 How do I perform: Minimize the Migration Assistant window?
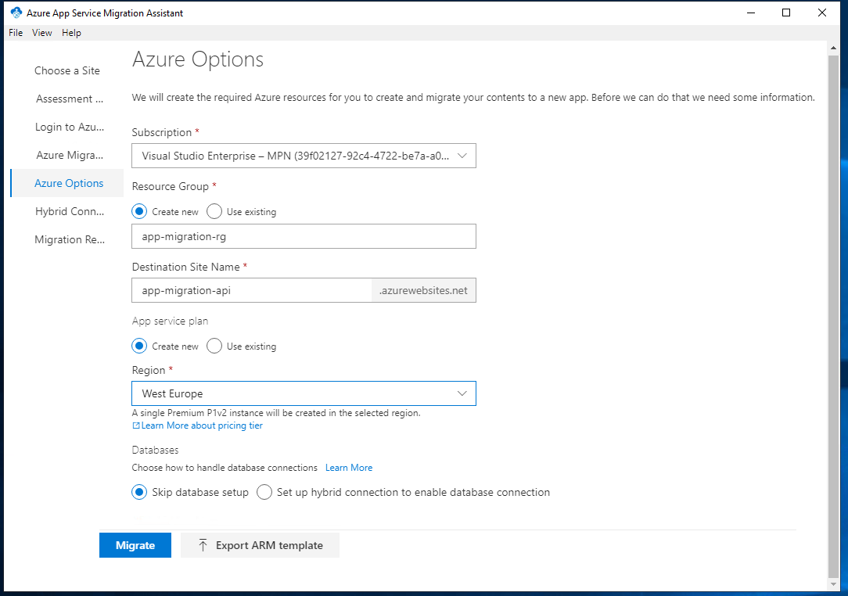tap(751, 13)
